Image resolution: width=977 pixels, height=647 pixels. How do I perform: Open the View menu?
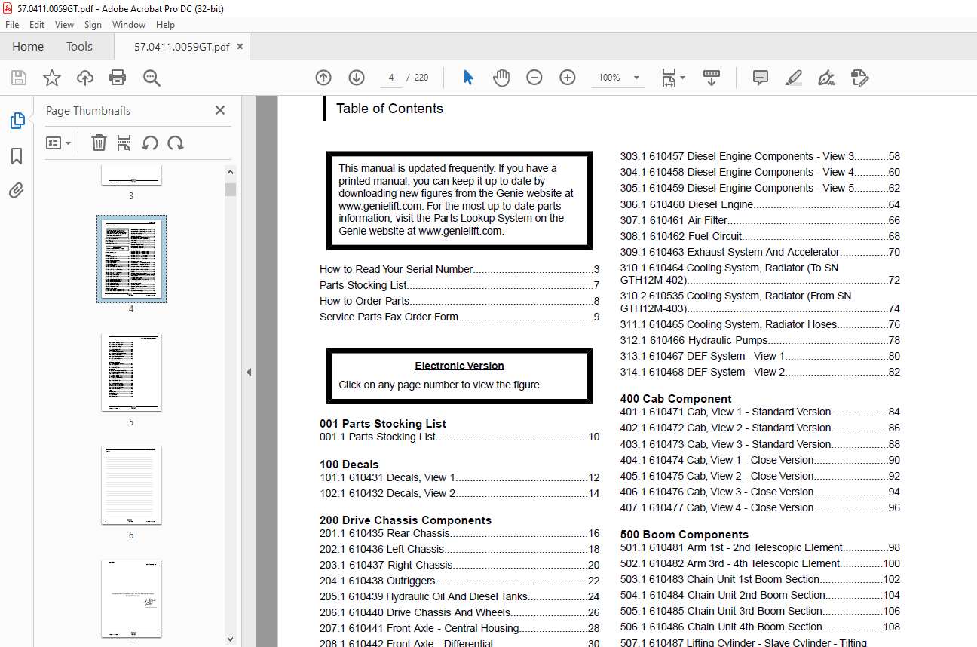65,25
